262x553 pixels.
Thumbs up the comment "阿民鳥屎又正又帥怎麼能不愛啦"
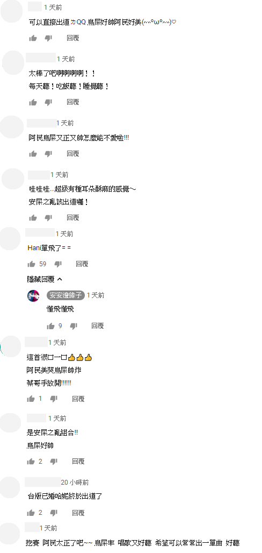(33, 153)
